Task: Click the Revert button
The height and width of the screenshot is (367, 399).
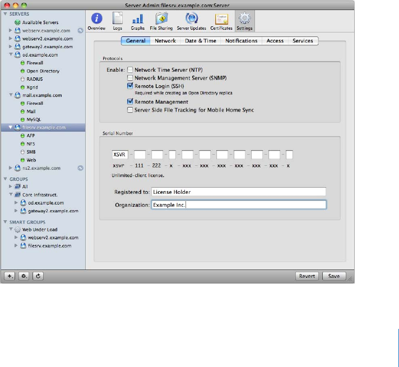Action: pyautogui.click(x=307, y=276)
